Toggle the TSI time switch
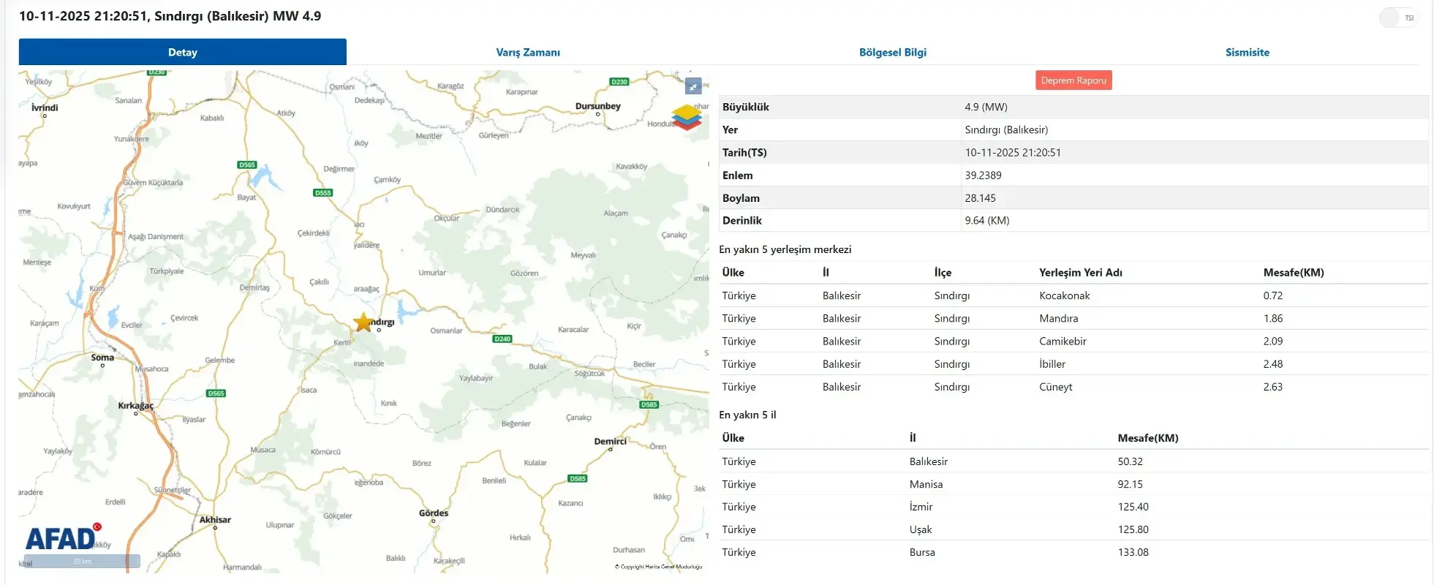 [1397, 18]
